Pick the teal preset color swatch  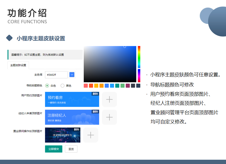117,86
